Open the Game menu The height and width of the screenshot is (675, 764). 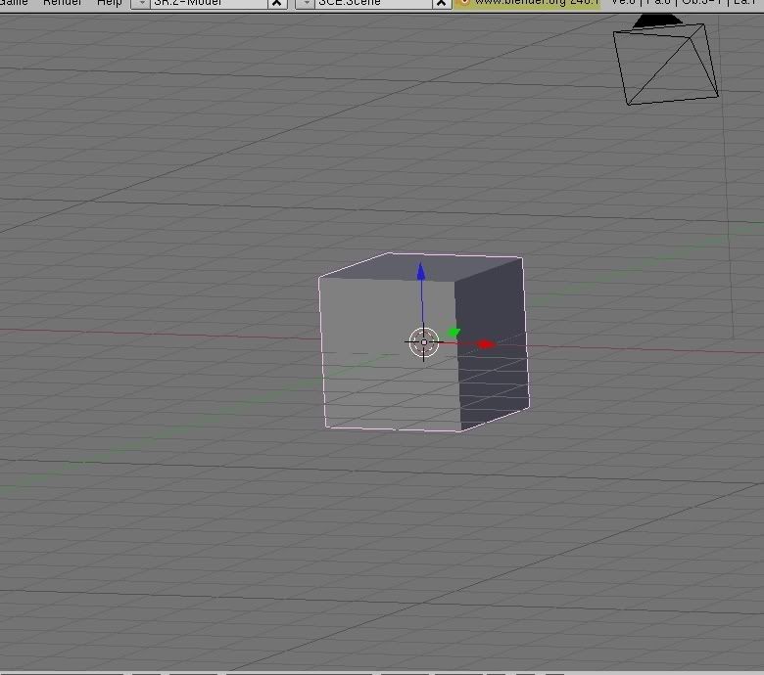point(14,2)
